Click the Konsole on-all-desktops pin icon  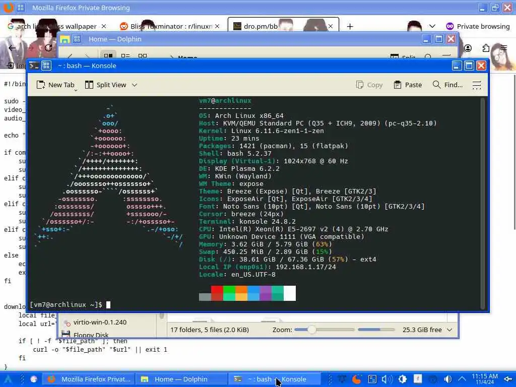[46, 66]
